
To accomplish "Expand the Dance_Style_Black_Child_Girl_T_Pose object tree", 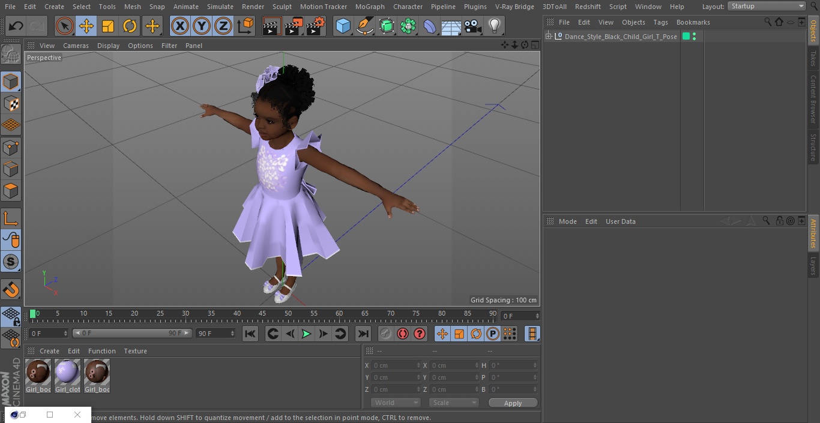I will (x=549, y=37).
